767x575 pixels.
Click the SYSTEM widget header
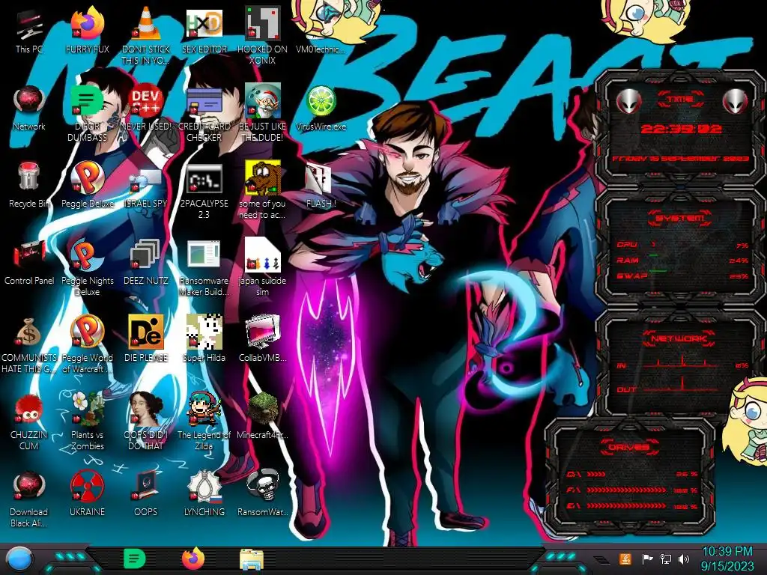680,217
